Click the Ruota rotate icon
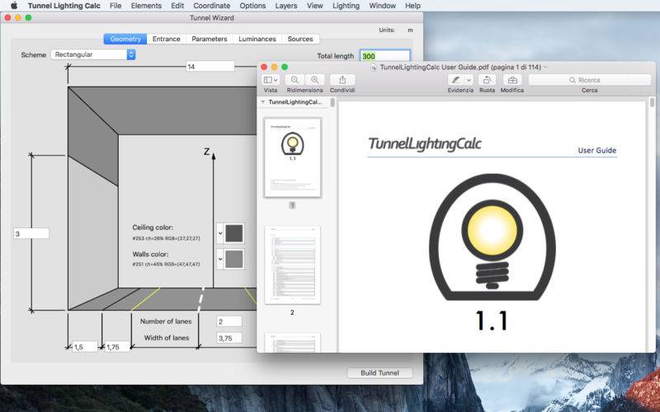Viewport: 660px width, 412px height. pos(487,79)
